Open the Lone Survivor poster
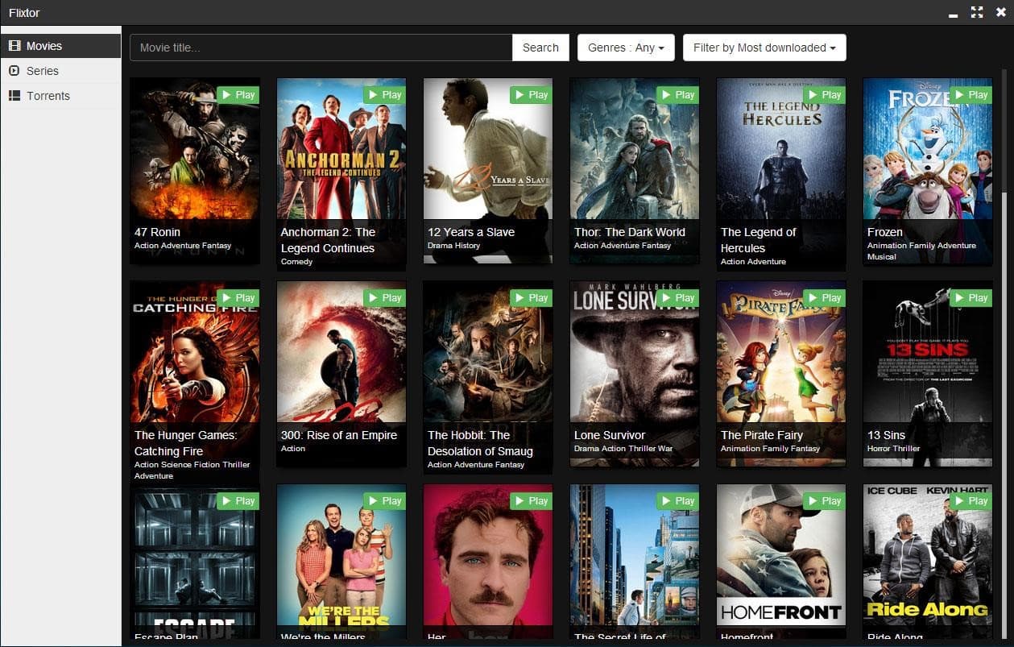The height and width of the screenshot is (647, 1014). [x=635, y=374]
